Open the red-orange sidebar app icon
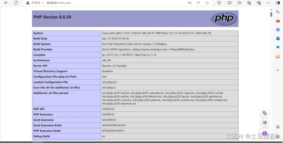This screenshot has height=143, width=283. tap(278, 56)
